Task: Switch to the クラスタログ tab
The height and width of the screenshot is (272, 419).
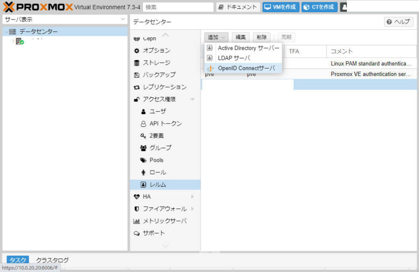Action: (52, 259)
